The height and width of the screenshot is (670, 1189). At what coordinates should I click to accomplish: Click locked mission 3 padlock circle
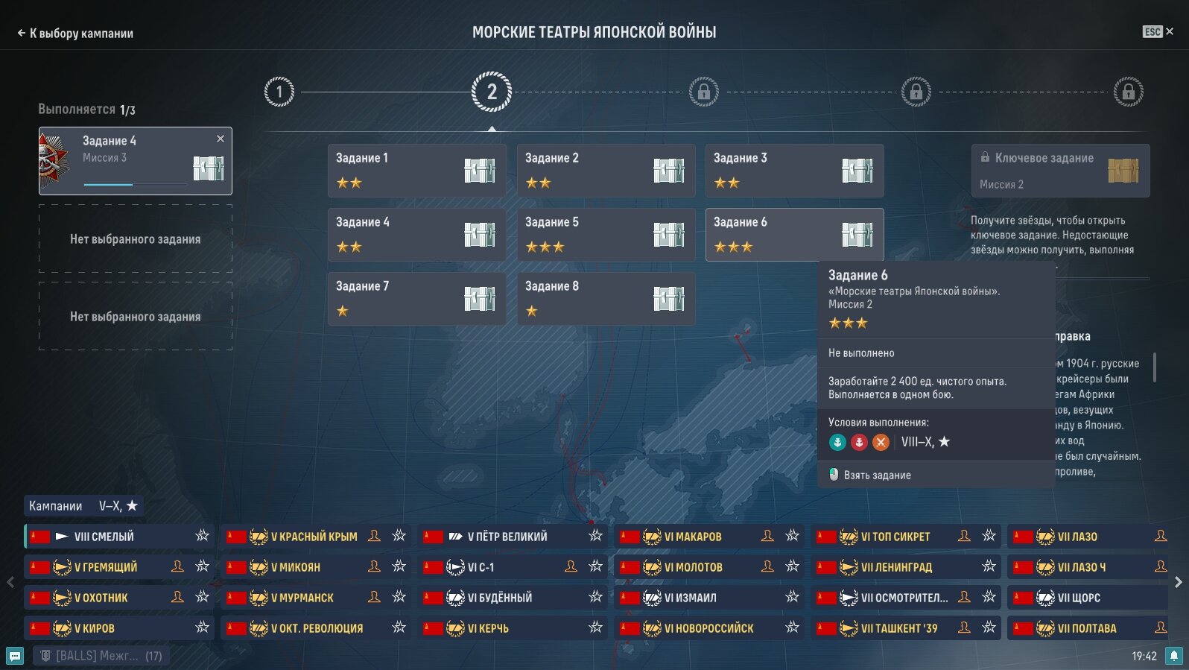pyautogui.click(x=704, y=92)
